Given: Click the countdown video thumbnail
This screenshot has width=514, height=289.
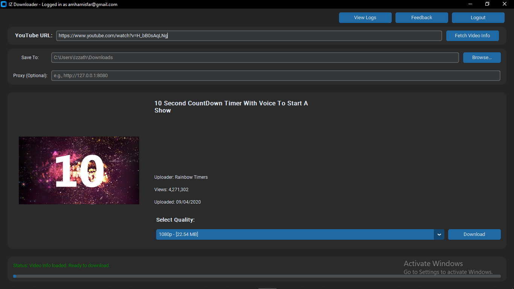Looking at the screenshot, I should point(79,170).
